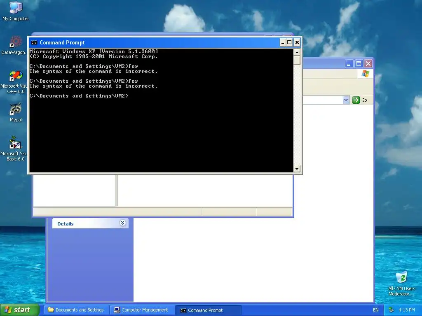Switch to Documents and Settings taskbar button
Image resolution: width=422 pixels, height=316 pixels.
point(76,310)
